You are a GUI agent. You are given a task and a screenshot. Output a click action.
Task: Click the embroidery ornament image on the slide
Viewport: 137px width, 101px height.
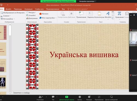point(32,57)
